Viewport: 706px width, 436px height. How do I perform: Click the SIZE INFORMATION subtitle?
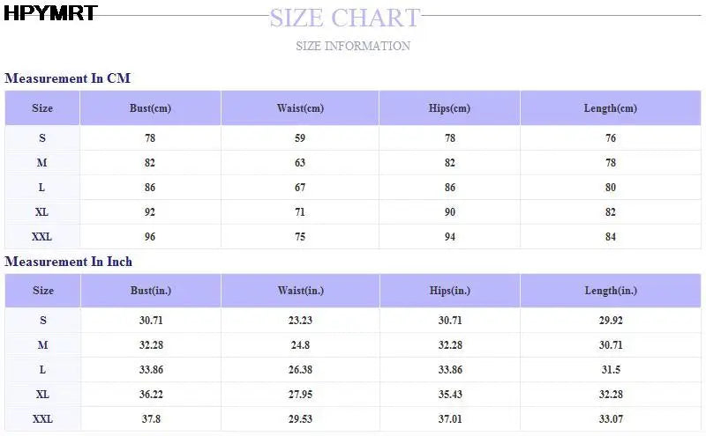click(x=352, y=46)
